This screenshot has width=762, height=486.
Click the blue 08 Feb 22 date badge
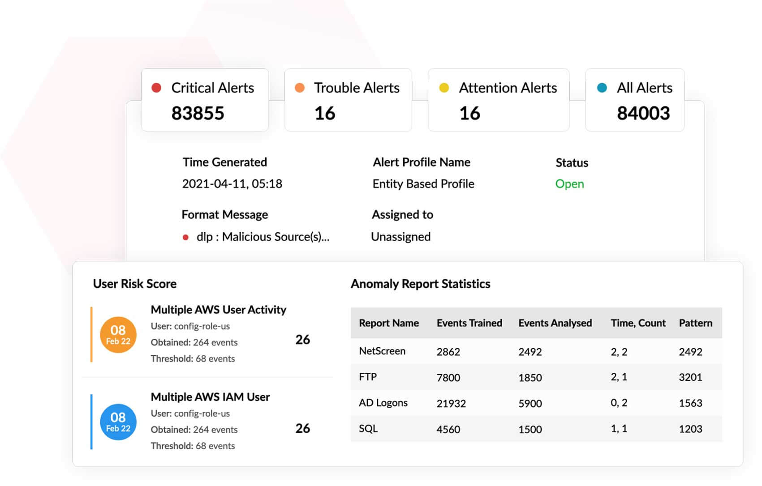(118, 422)
